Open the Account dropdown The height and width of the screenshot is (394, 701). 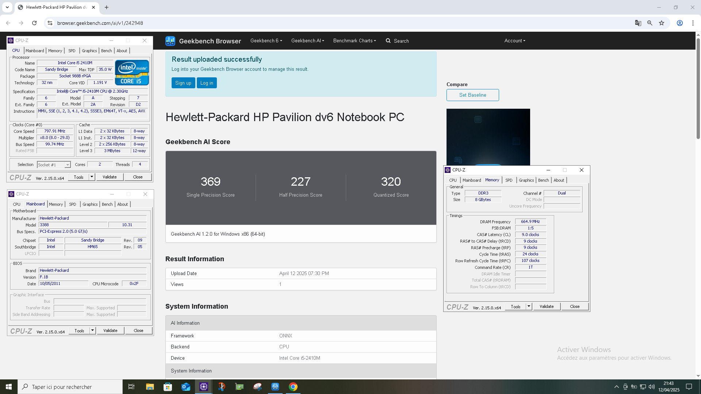[515, 41]
